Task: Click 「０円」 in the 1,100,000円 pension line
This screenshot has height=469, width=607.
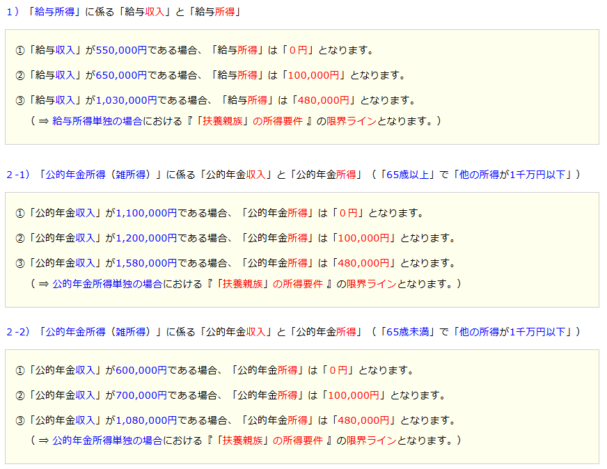Action: click(x=348, y=213)
